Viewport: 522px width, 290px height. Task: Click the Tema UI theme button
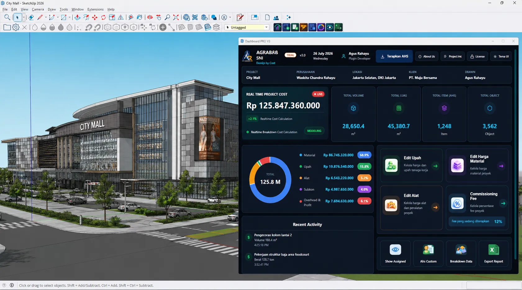tap(501, 56)
